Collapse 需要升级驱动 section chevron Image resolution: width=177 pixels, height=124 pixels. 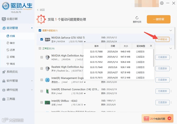(x=171, y=30)
